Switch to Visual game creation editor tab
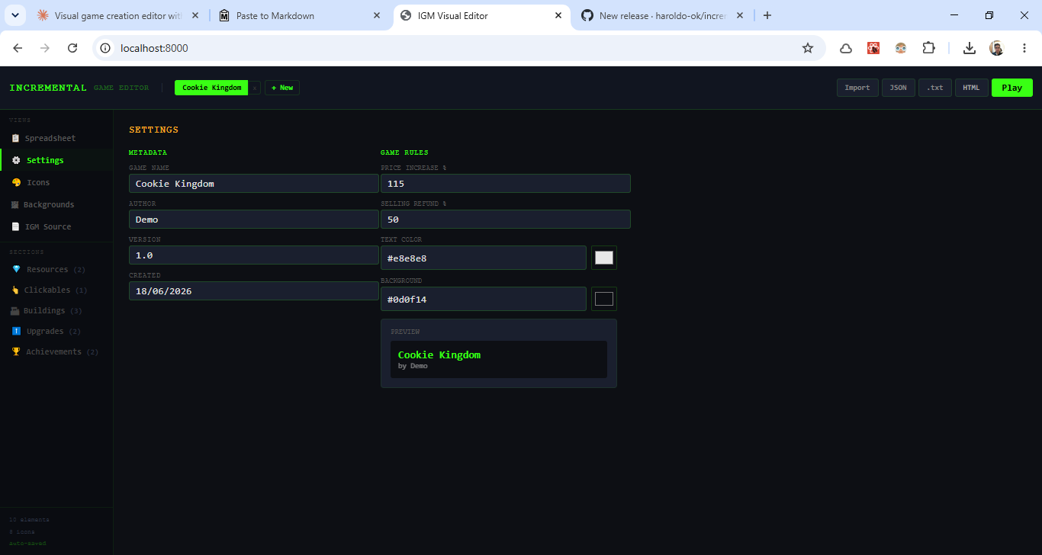Screen dimensions: 1042x555 click(x=118, y=15)
